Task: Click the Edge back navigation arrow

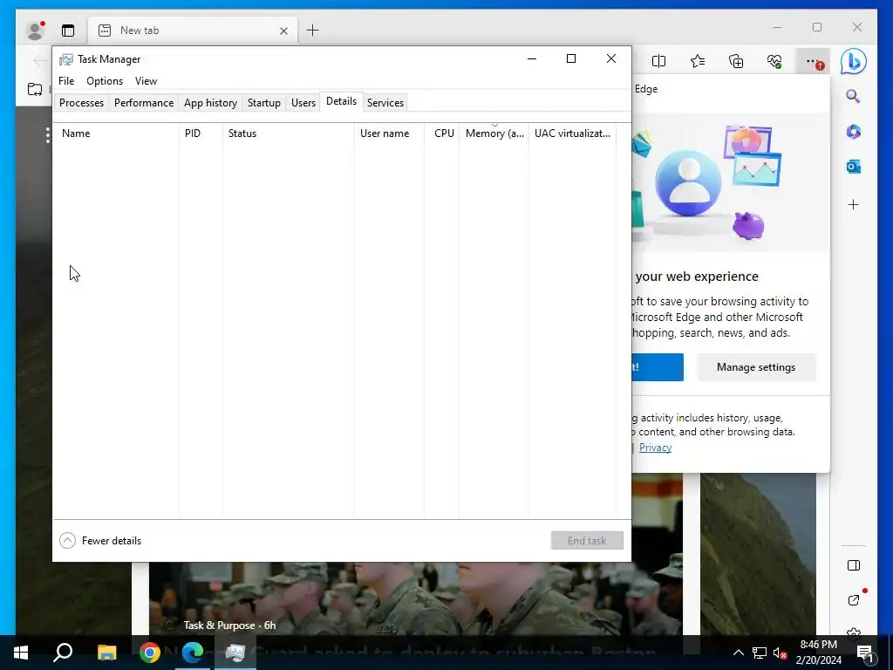Action: (x=39, y=60)
